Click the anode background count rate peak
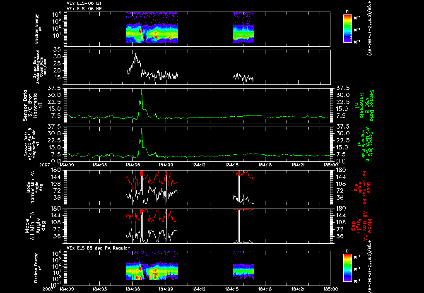This screenshot has height=293, width=424. pos(136,54)
